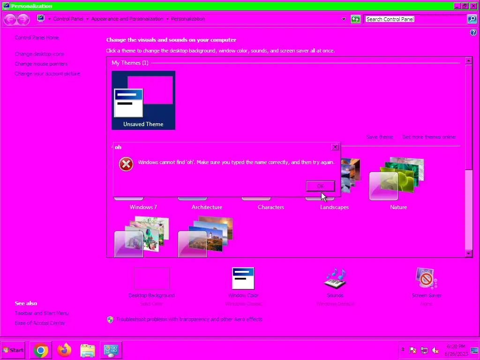Image resolution: width=480 pixels, height=360 pixels.
Task: Open the address bar history dropdown
Action: coord(344,19)
